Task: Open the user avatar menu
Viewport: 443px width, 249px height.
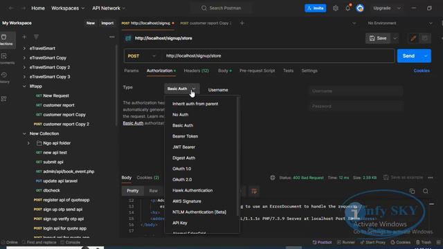Action: click(360, 8)
